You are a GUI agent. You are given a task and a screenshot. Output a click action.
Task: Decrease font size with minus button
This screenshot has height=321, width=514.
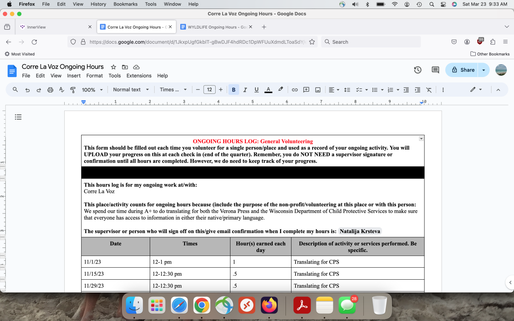click(x=198, y=89)
